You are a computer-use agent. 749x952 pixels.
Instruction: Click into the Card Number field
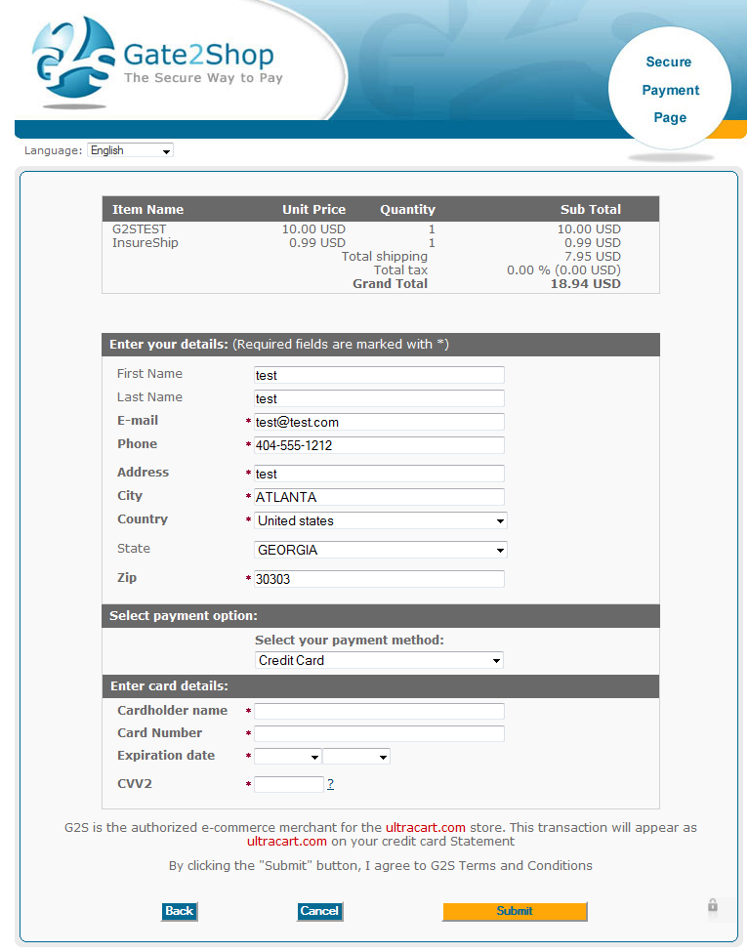click(379, 733)
